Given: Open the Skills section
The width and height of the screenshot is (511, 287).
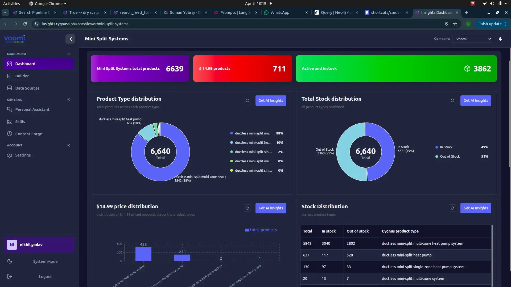Looking at the screenshot, I should 39,122.
